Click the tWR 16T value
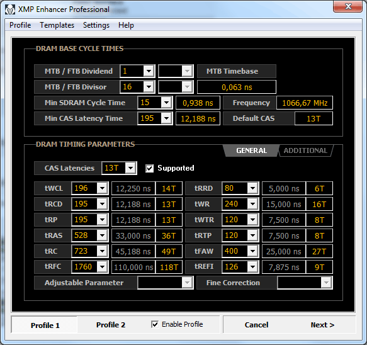367x345 pixels. coord(319,204)
